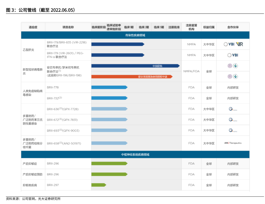The height and width of the screenshot is (204, 265).
Task: Click the BRII-658 (AN2-501971) project name
Action: (x=64, y=143)
